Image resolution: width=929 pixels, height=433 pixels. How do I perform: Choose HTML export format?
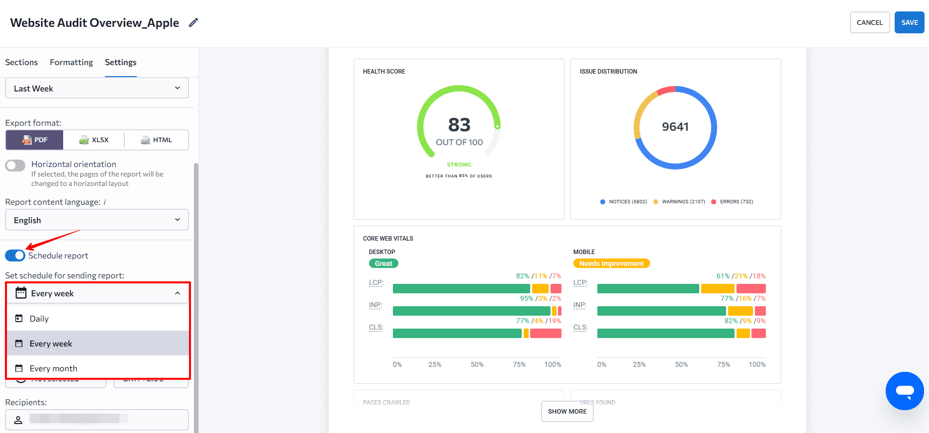click(x=156, y=140)
